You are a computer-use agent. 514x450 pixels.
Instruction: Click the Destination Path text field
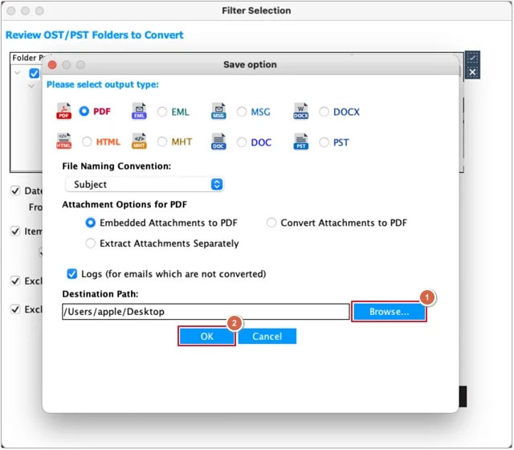206,312
